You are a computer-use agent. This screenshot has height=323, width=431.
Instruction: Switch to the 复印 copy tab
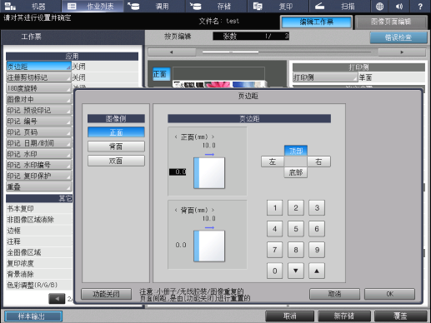[278, 6]
